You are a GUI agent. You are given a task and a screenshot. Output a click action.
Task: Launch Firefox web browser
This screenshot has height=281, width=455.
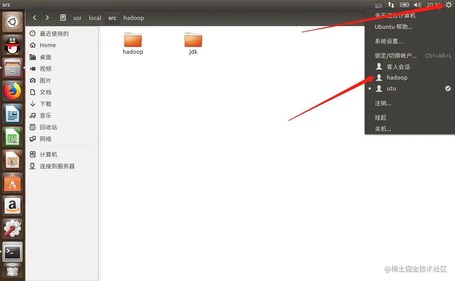[12, 91]
